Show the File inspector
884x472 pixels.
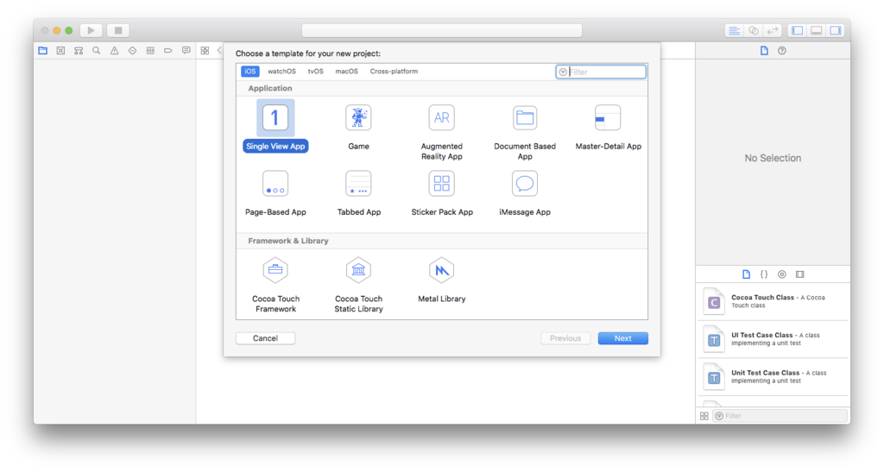(764, 51)
